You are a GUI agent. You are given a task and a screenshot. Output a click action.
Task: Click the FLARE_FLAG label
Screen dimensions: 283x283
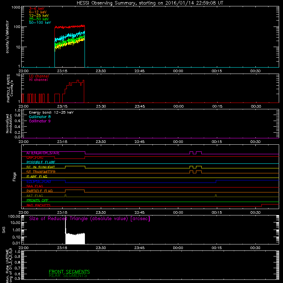tap(37, 177)
